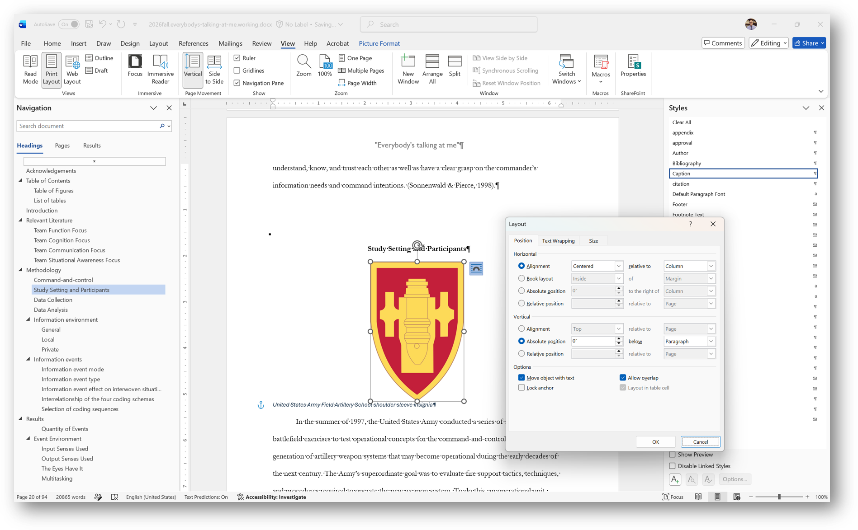Viewport: 858px width, 530px height.
Task: Click the top title bar Search box
Action: (x=449, y=24)
